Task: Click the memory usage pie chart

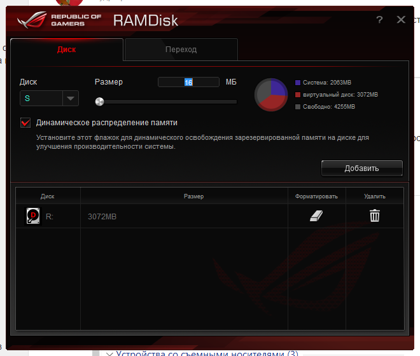Action: point(271,95)
